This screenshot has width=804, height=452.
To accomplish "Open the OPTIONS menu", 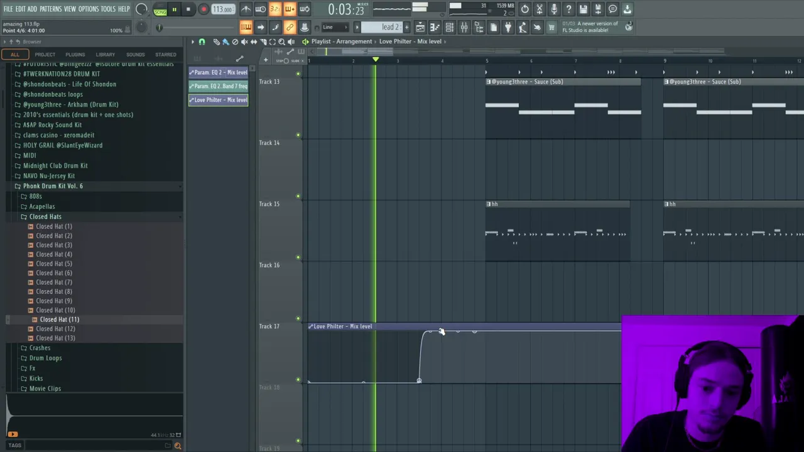I will coord(89,9).
